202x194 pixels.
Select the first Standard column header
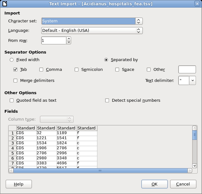pos(26,128)
